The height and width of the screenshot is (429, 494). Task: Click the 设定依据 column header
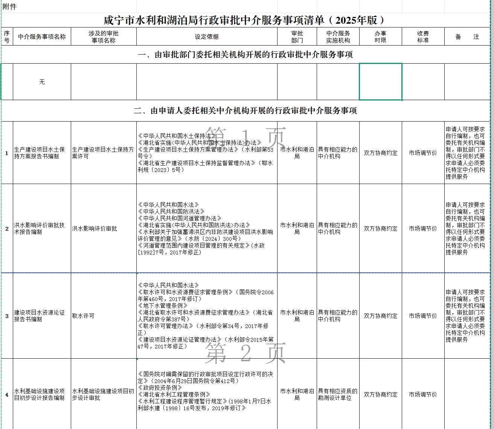pyautogui.click(x=207, y=37)
